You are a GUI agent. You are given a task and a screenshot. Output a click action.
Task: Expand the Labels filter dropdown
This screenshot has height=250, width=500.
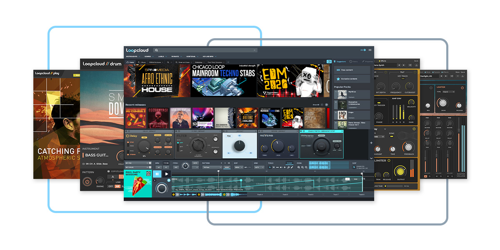coord(163,56)
